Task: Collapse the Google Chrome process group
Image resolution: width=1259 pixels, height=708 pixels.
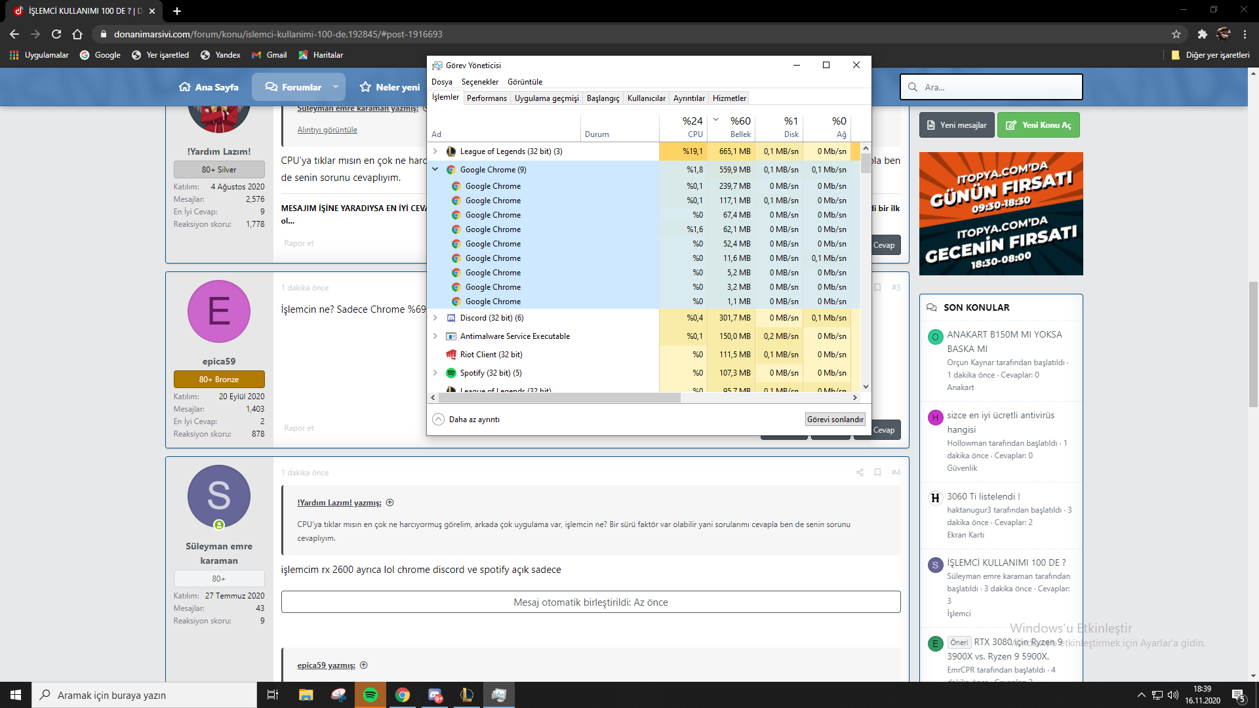Action: pos(435,169)
